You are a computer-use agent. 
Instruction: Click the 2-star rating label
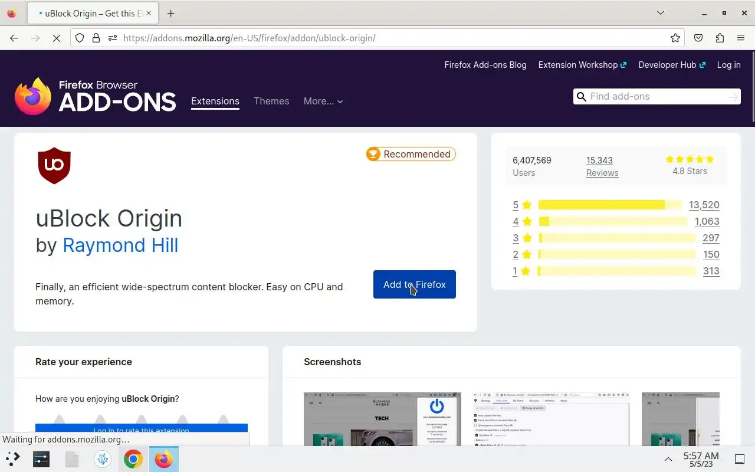coord(522,254)
